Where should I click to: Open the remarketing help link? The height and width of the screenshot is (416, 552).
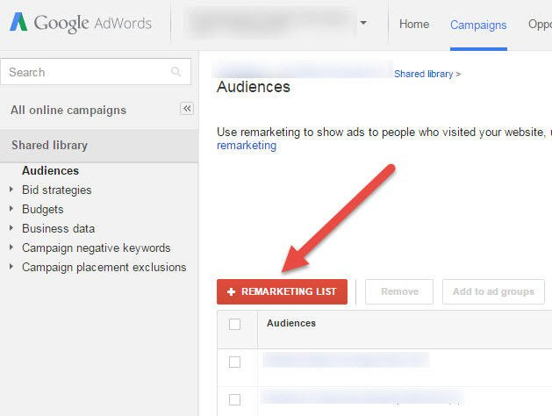[247, 146]
